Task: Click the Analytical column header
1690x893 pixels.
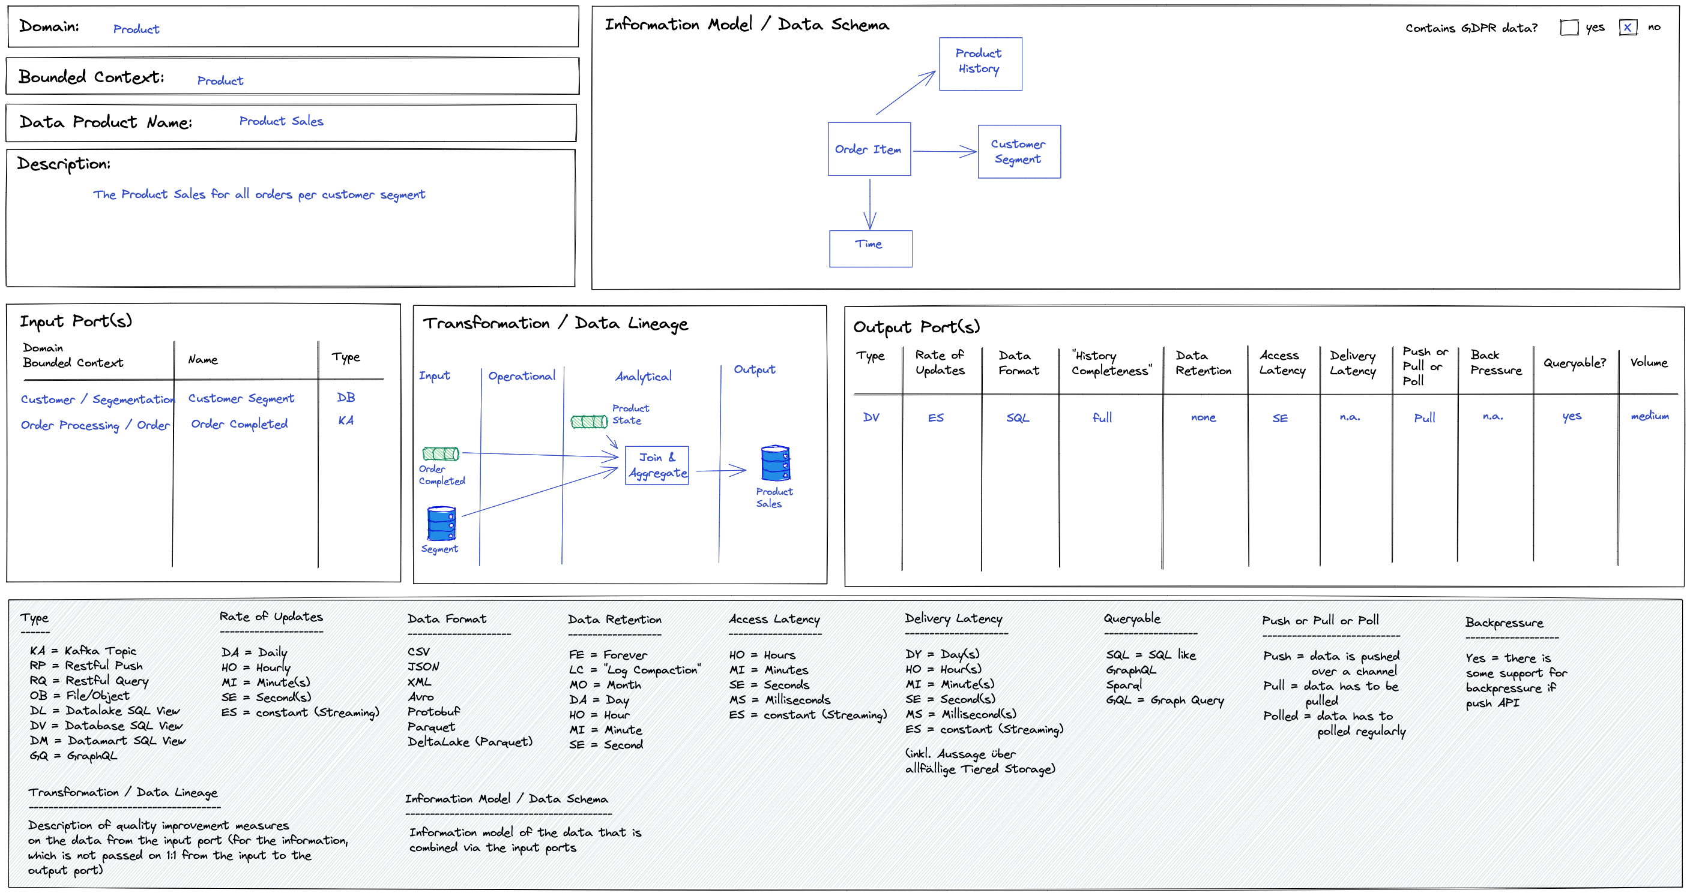Action: point(643,377)
